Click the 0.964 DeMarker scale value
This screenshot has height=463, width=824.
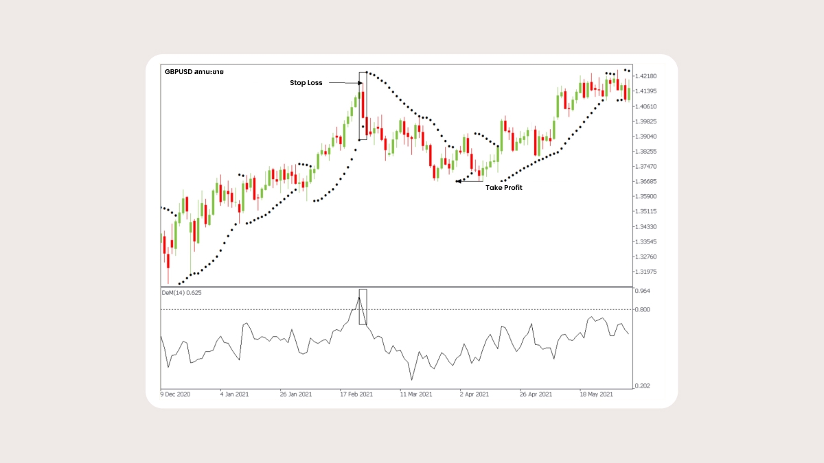click(x=643, y=292)
